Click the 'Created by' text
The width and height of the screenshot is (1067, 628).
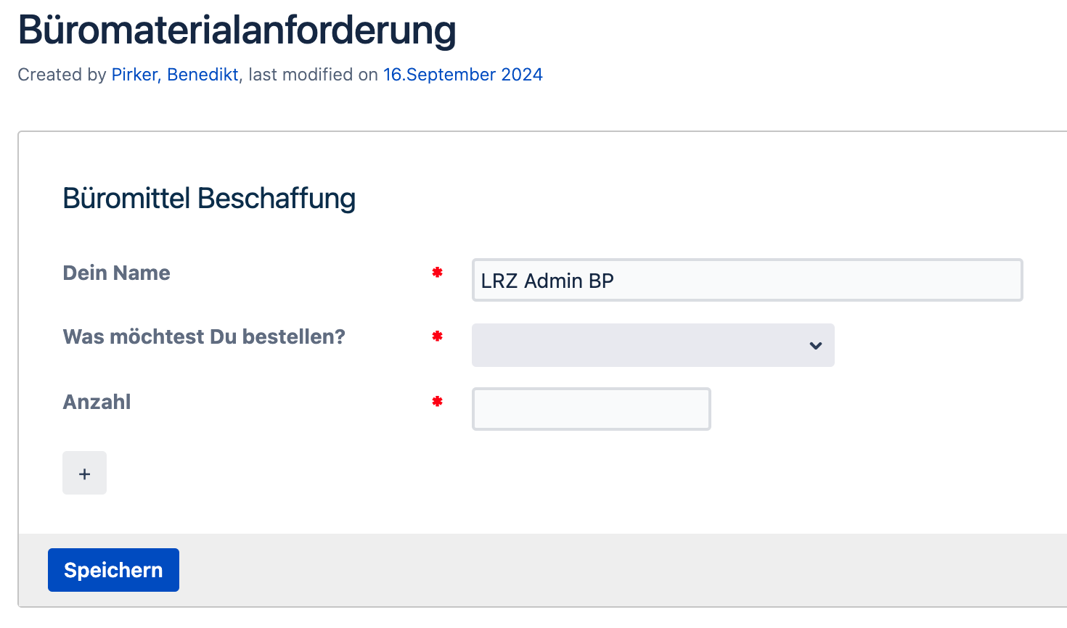[x=62, y=75]
